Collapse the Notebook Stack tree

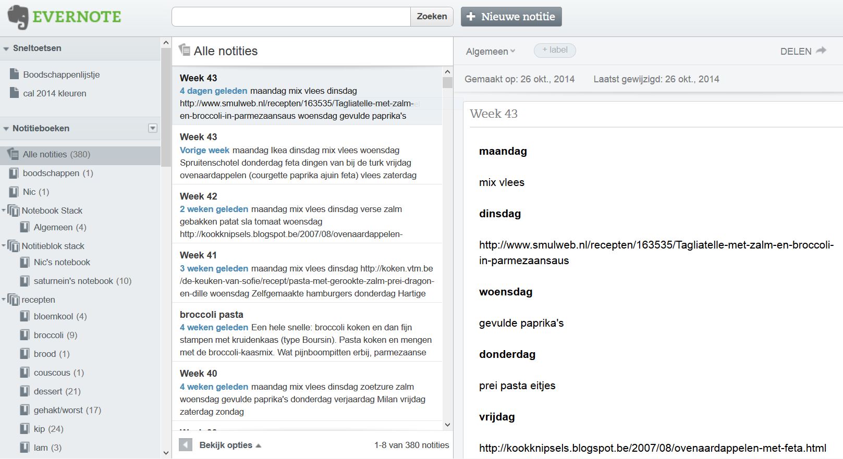click(4, 210)
